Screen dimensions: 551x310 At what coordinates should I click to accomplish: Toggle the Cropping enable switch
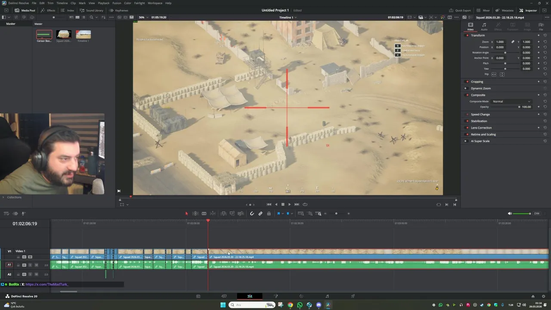(467, 82)
